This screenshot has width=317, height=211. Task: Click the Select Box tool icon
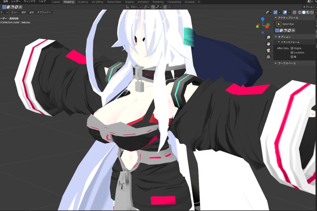coord(279,24)
